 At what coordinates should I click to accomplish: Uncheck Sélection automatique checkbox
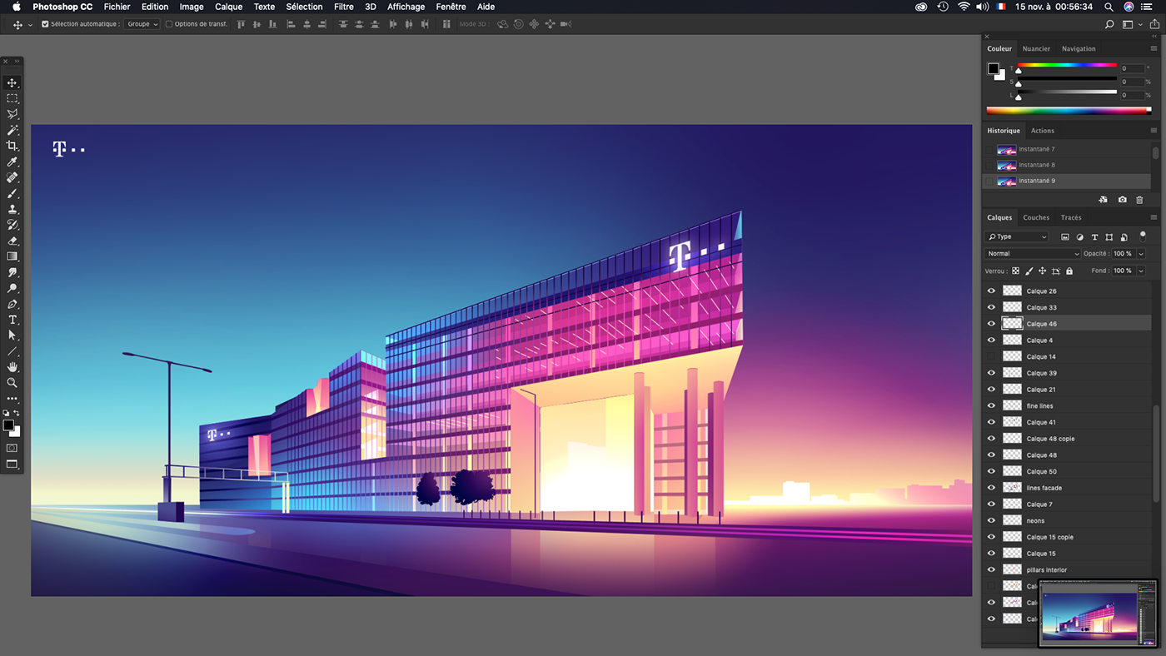point(45,24)
